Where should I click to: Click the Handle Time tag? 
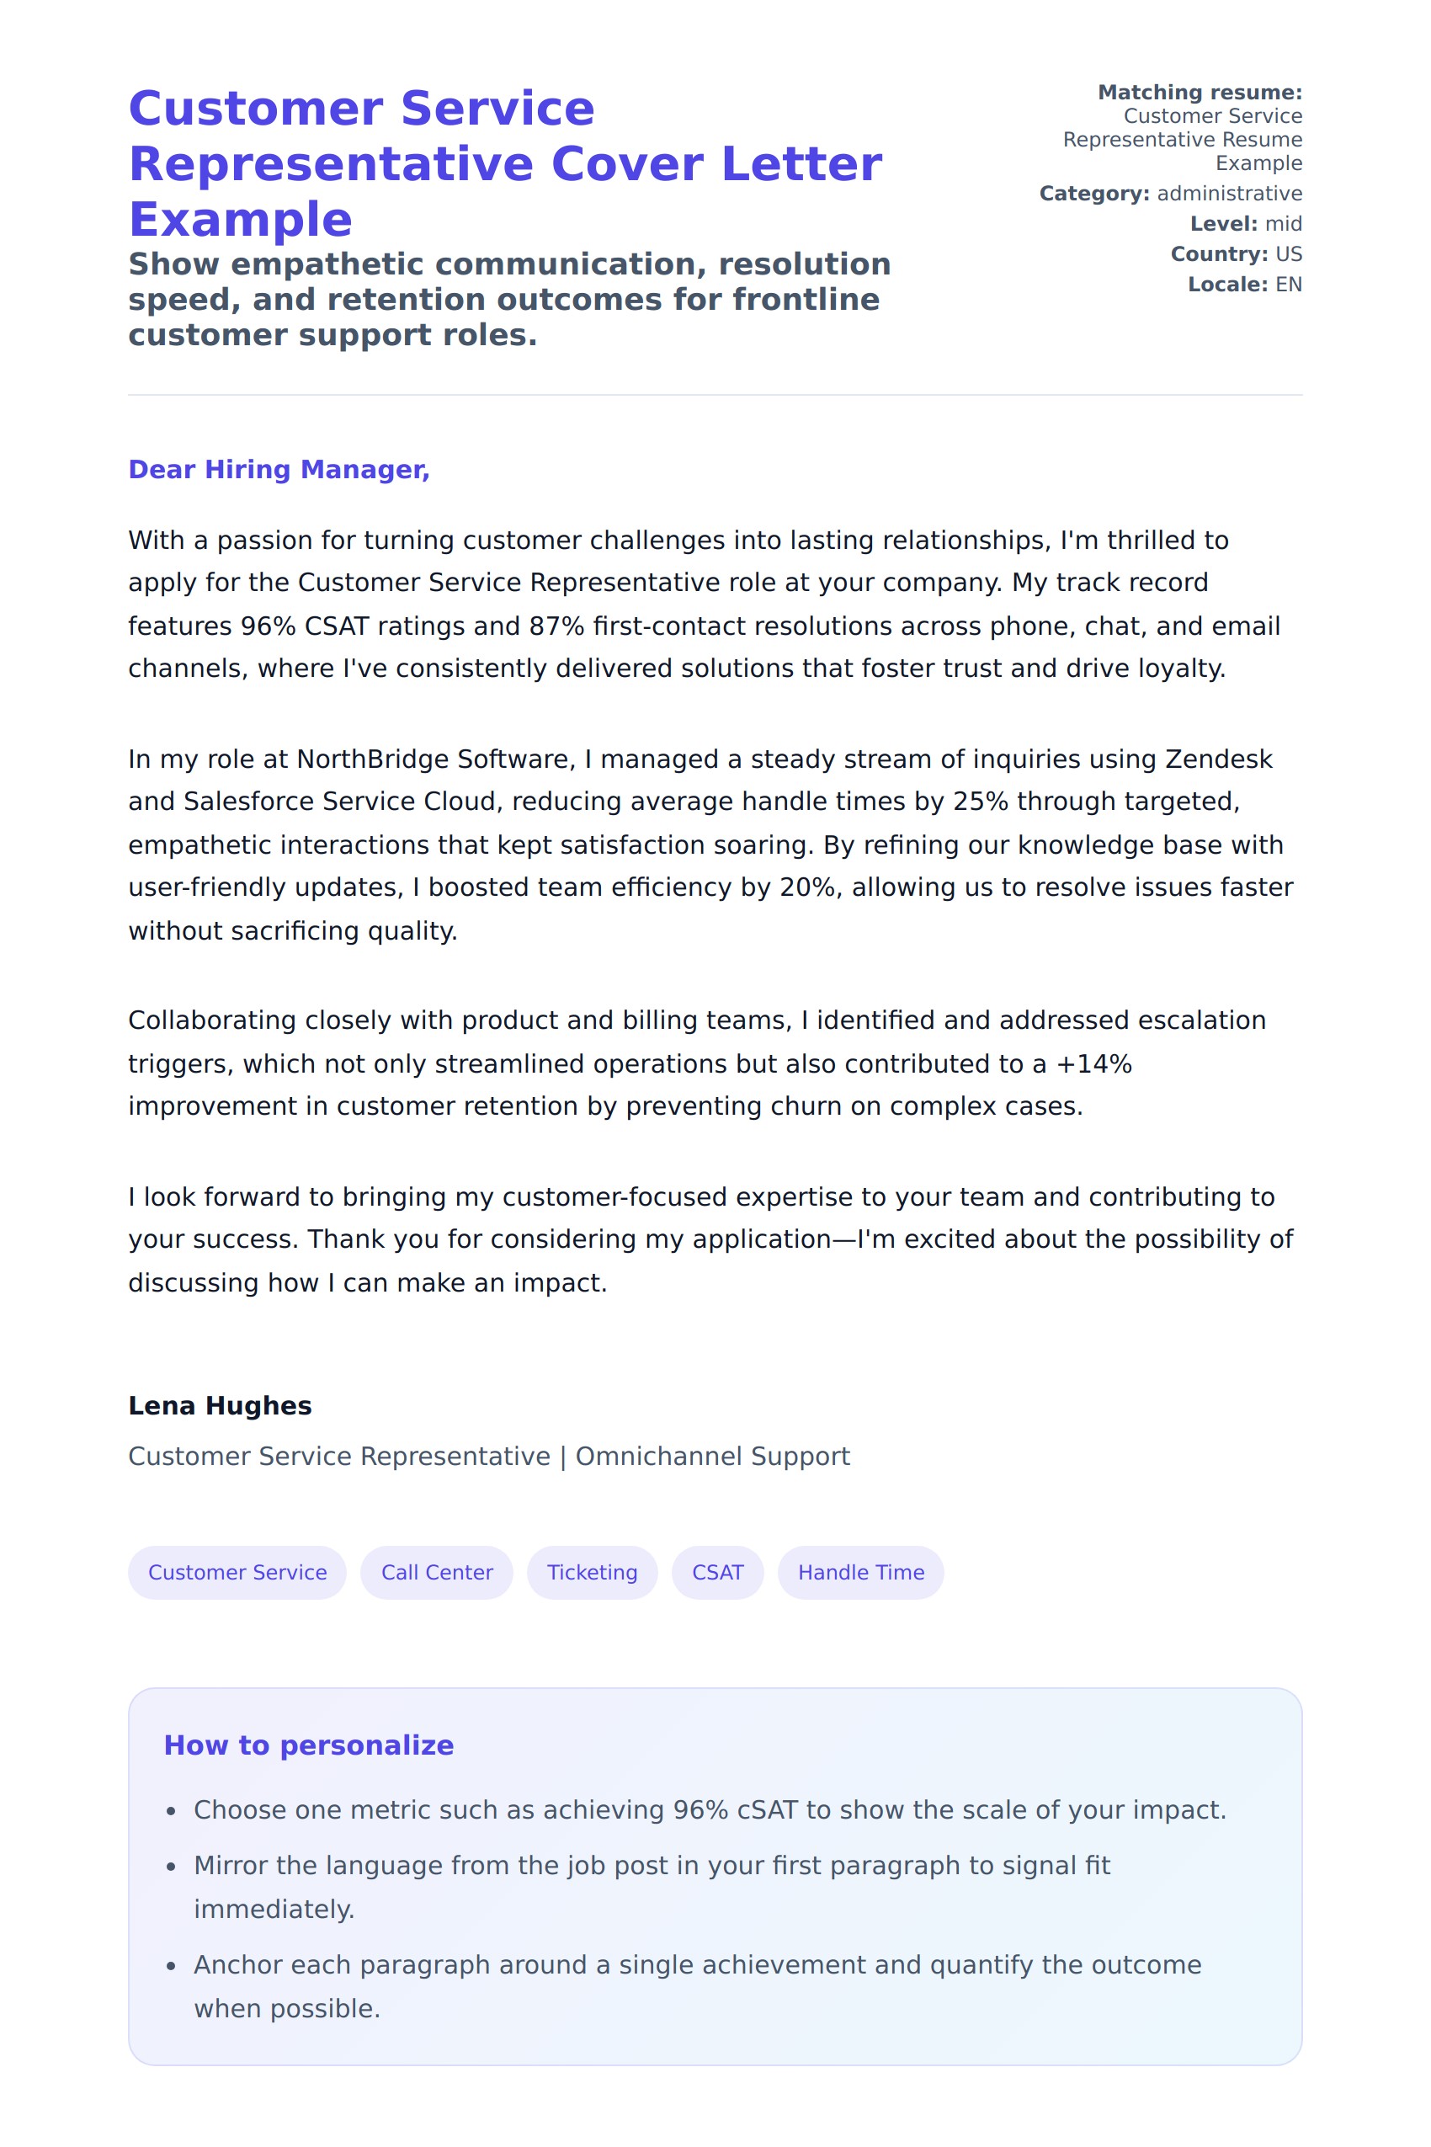click(x=860, y=1572)
